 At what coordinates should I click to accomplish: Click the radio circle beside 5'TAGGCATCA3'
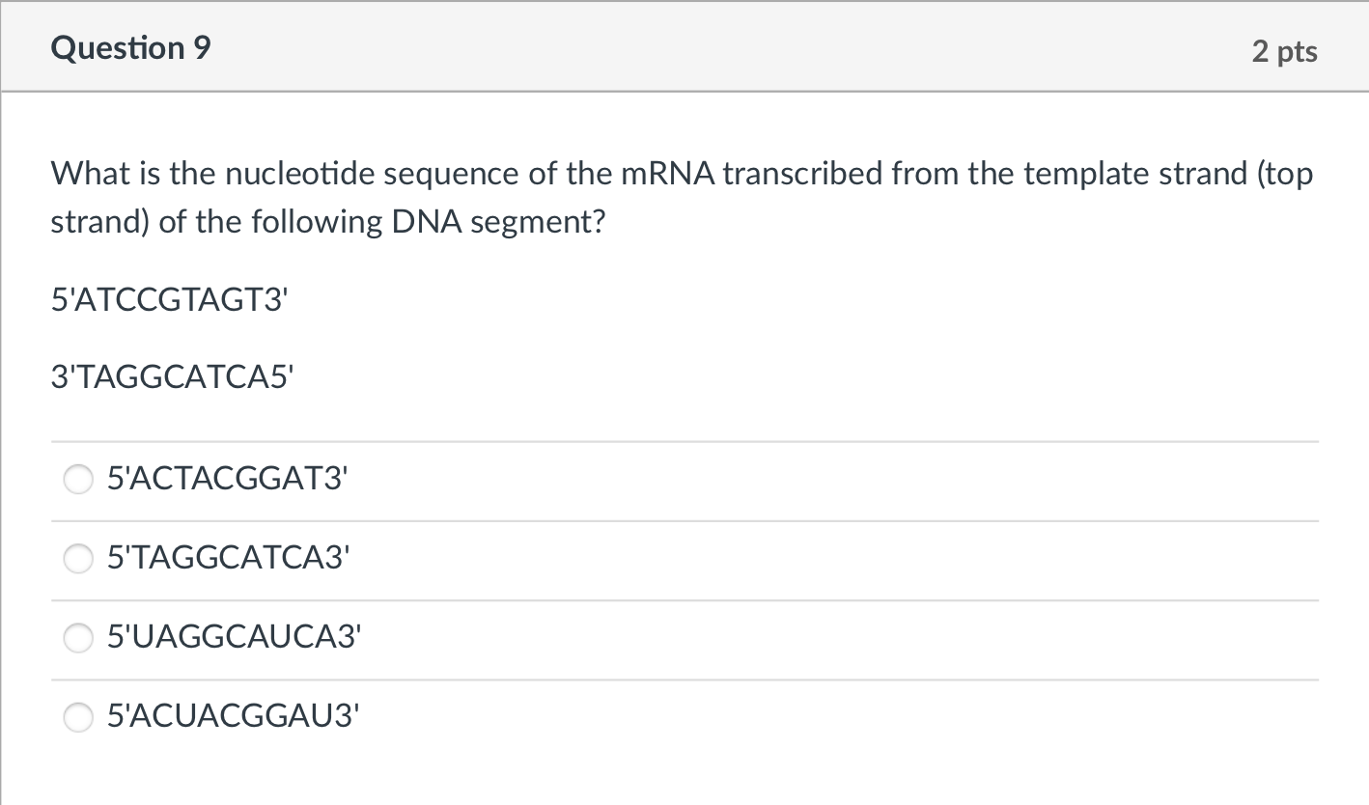tap(78, 558)
